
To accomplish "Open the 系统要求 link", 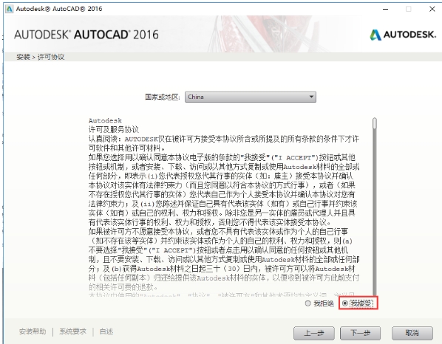I will point(72,331).
